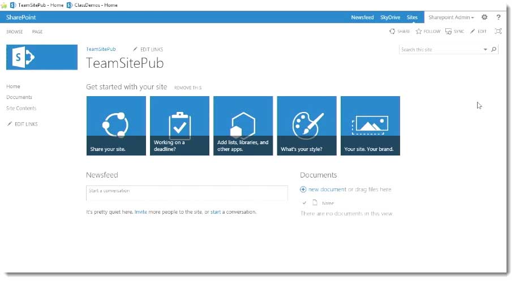The height and width of the screenshot is (281, 515).
Task: Open the Share your site tile
Action: point(116,126)
